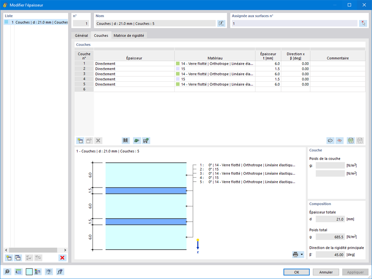The image size is (372, 279).
Task: Click the save-layers-to-library disk icon
Action: tap(146, 141)
